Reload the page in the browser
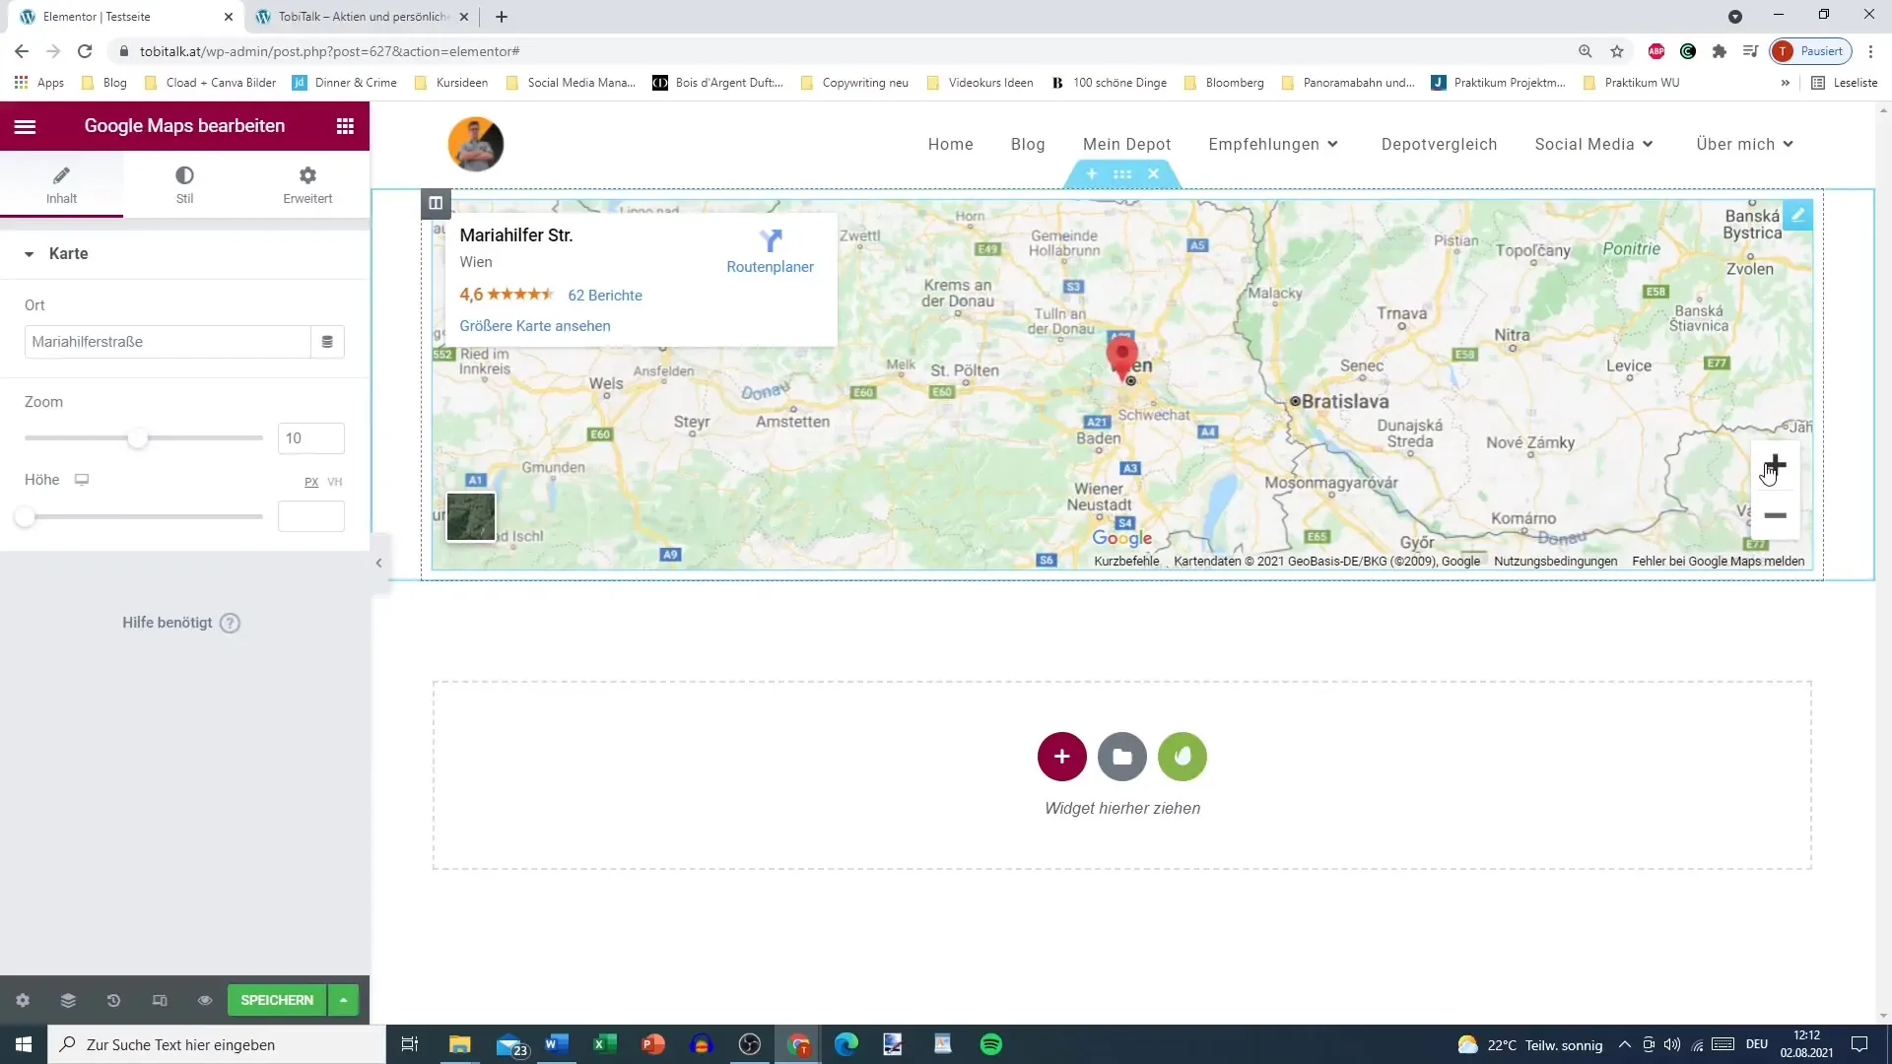This screenshot has width=1892, height=1064. (x=85, y=51)
